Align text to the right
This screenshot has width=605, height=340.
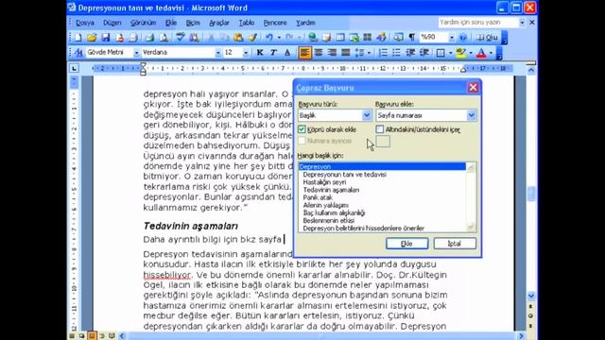(332, 53)
